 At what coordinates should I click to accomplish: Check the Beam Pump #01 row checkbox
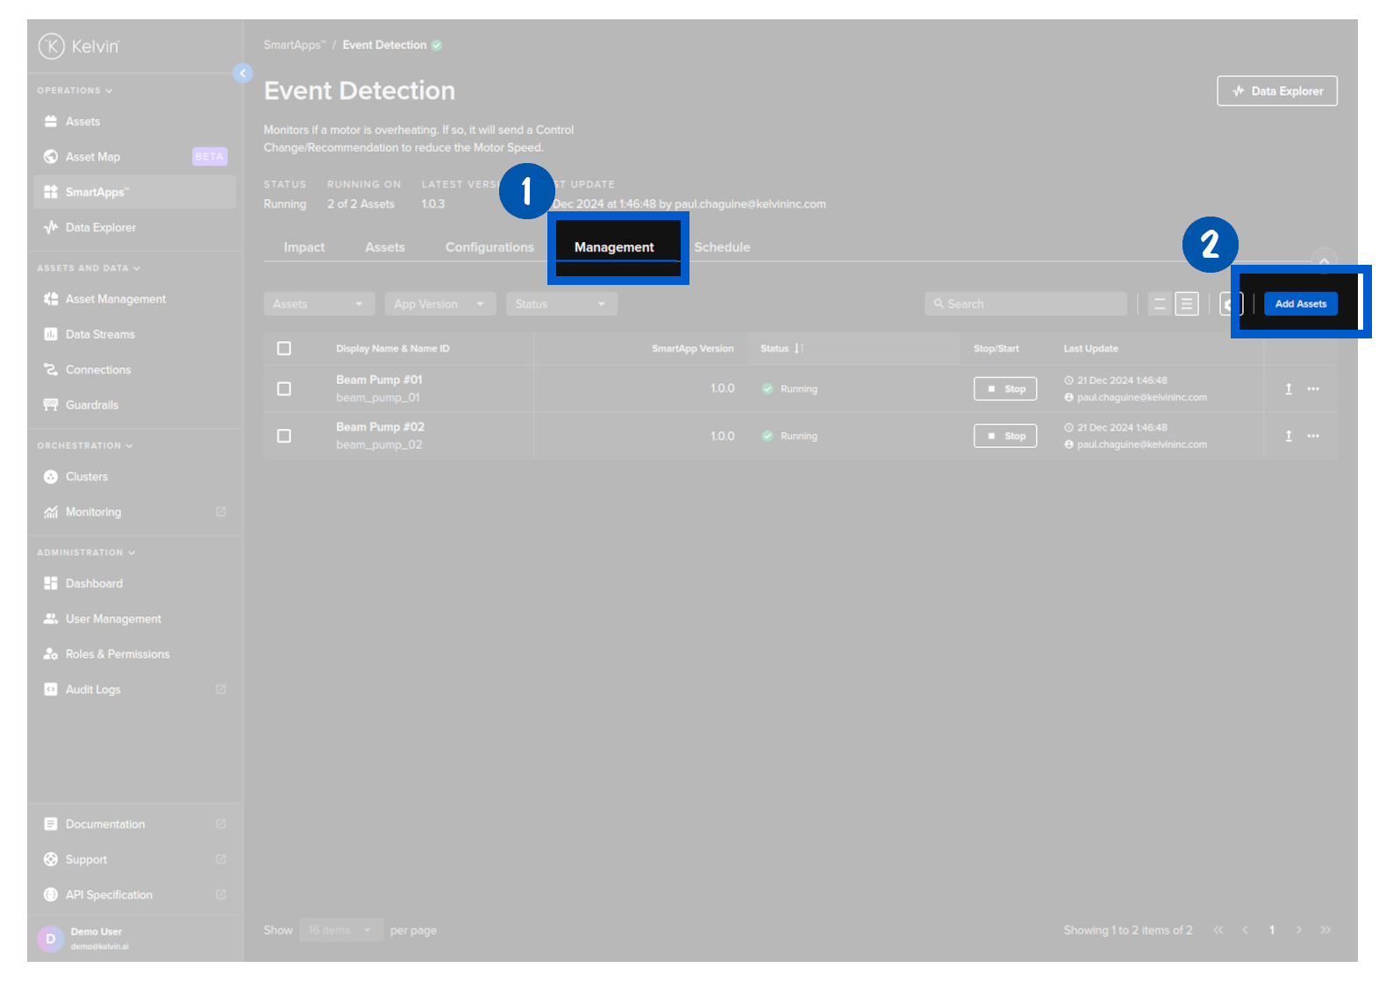click(284, 389)
